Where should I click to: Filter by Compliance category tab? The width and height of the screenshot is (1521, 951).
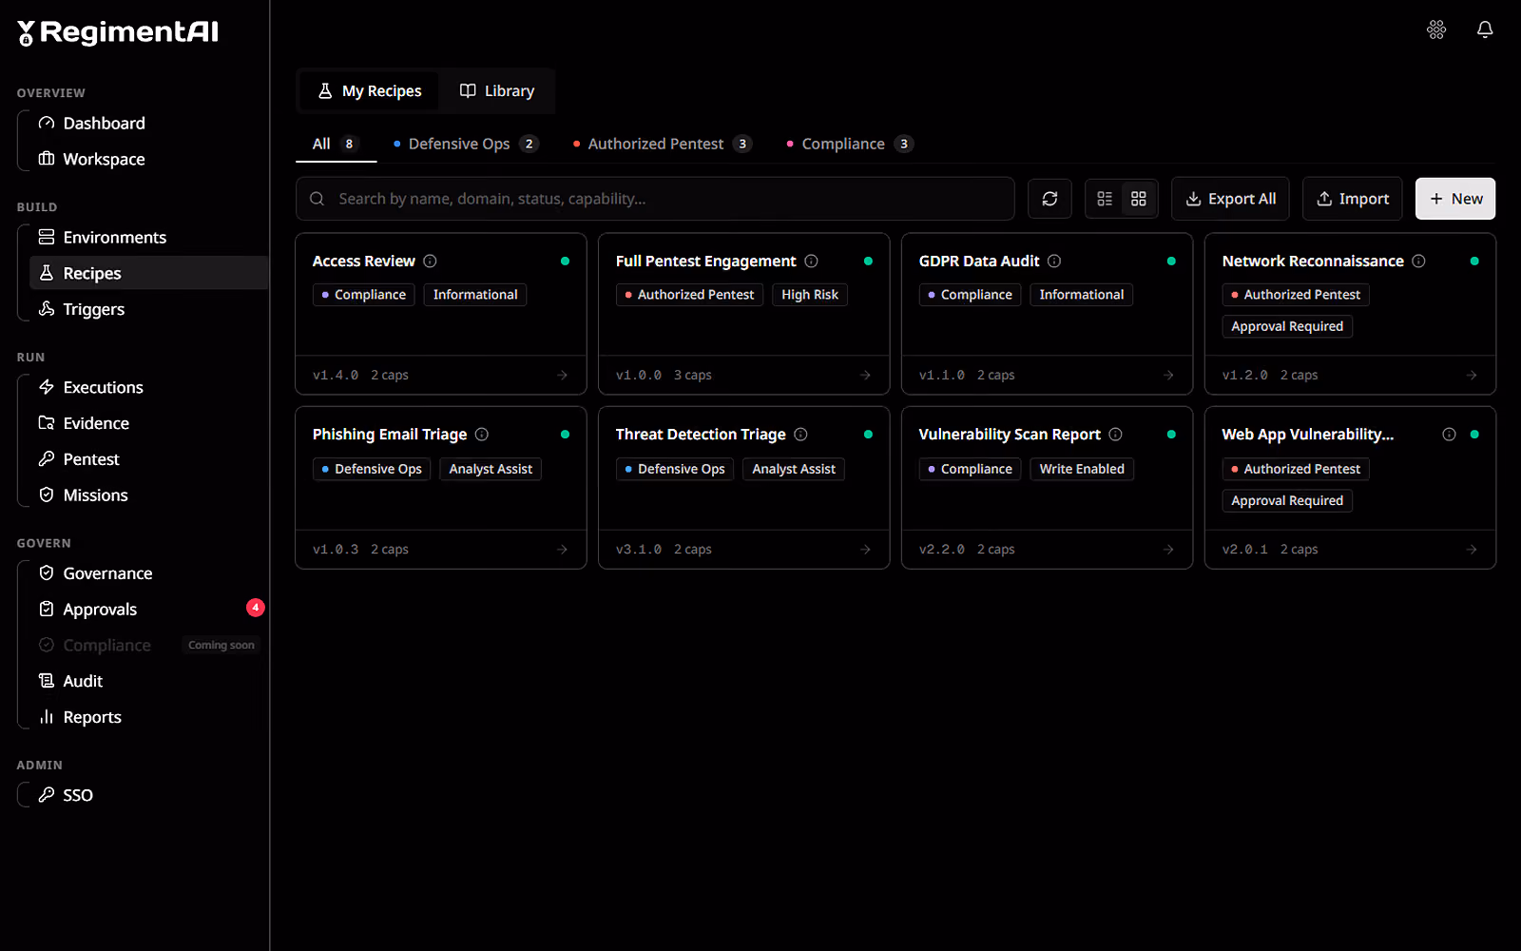pyautogui.click(x=850, y=144)
